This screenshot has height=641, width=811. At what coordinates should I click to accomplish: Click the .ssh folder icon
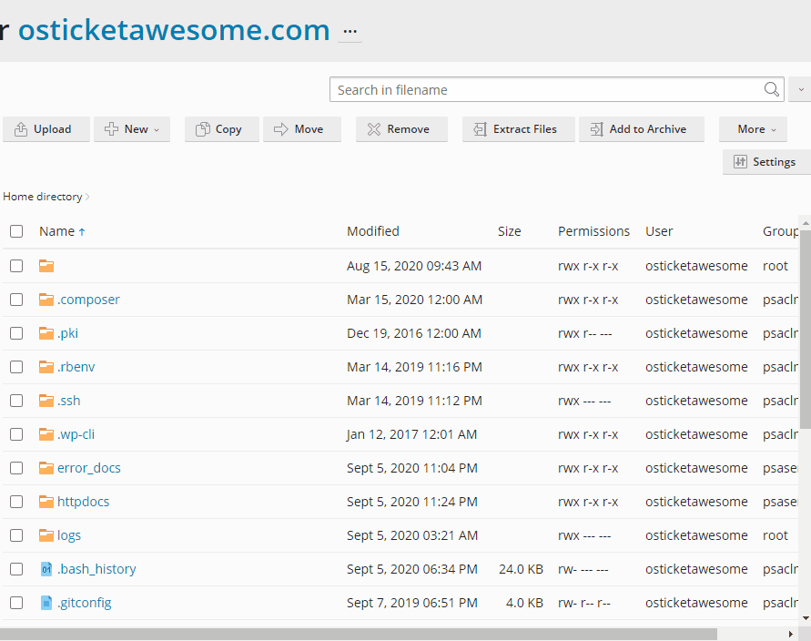point(46,401)
